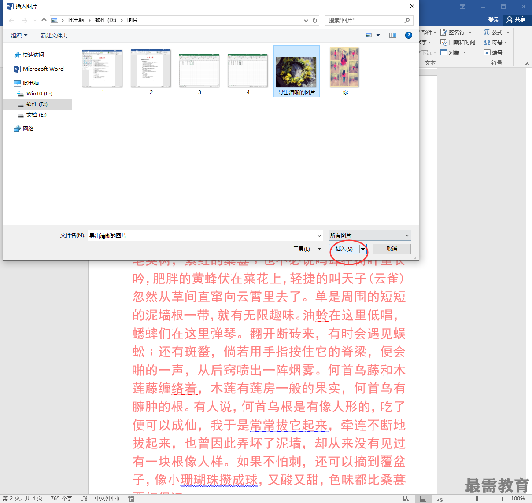
Task: Insert 日期和时间 in Word ribbon
Action: [x=458, y=42]
